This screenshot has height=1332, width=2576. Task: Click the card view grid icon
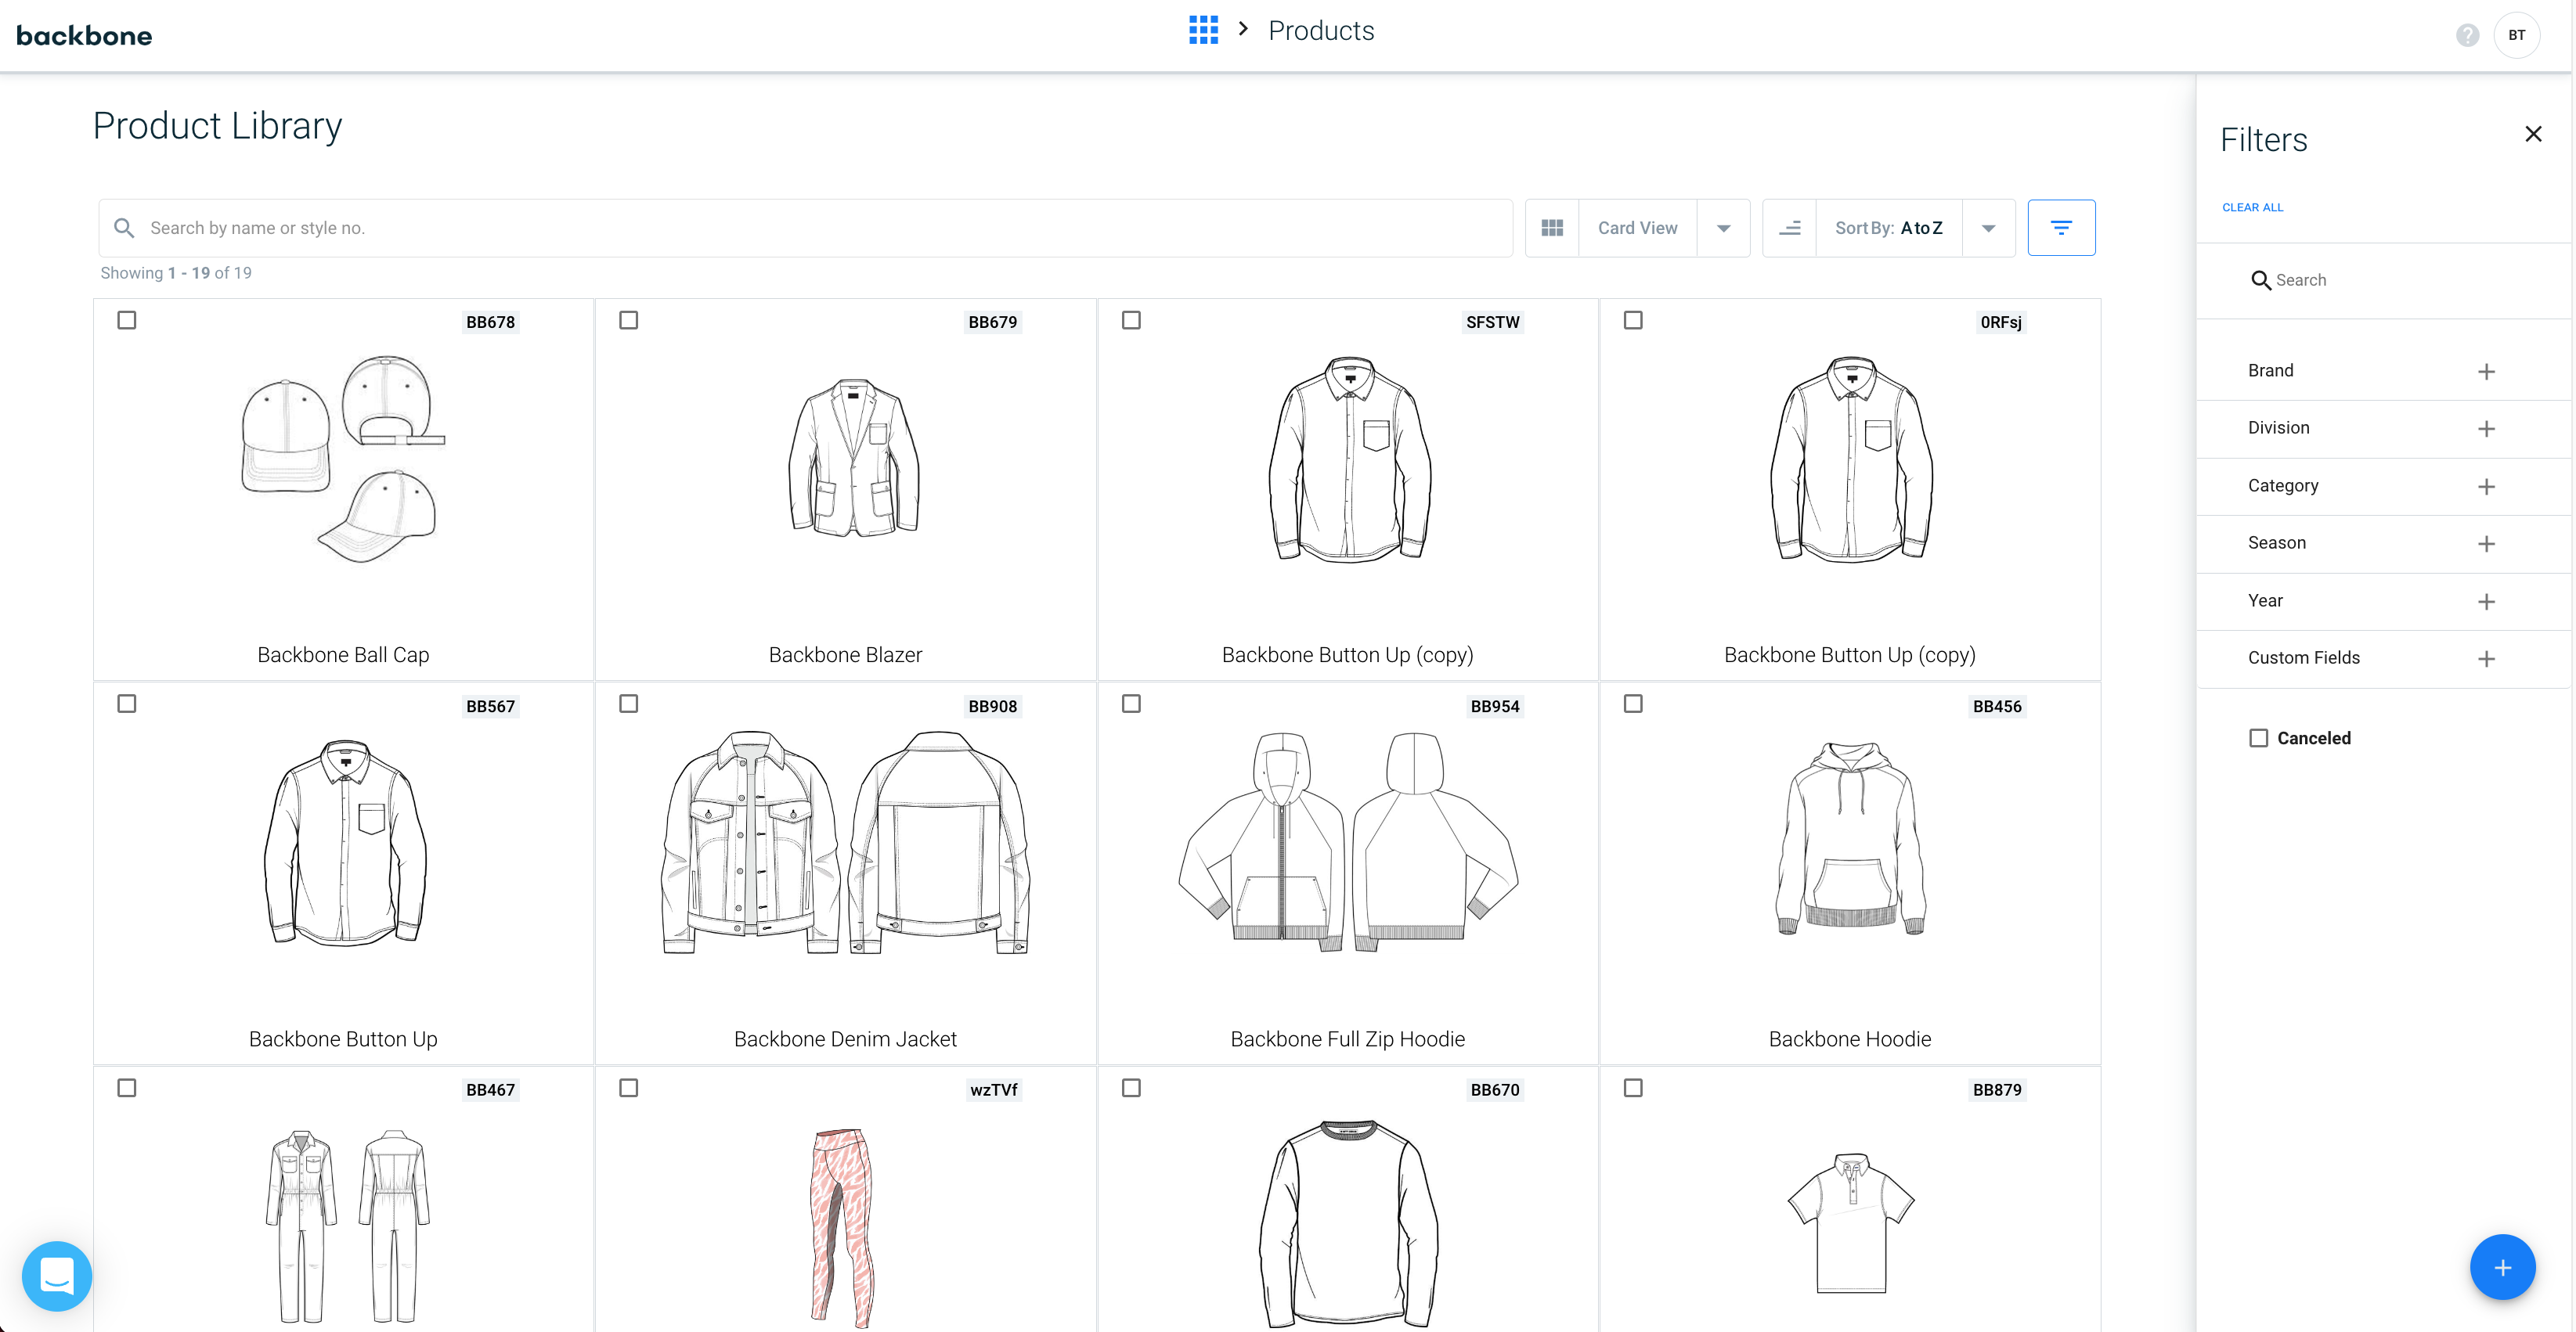1552,228
